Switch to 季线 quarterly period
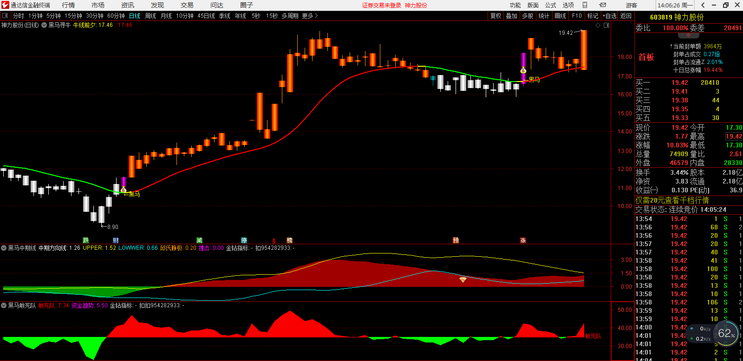The image size is (743, 361). pyautogui.click(x=225, y=16)
